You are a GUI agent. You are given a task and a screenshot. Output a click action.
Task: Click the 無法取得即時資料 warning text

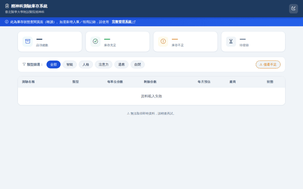coord(151,113)
